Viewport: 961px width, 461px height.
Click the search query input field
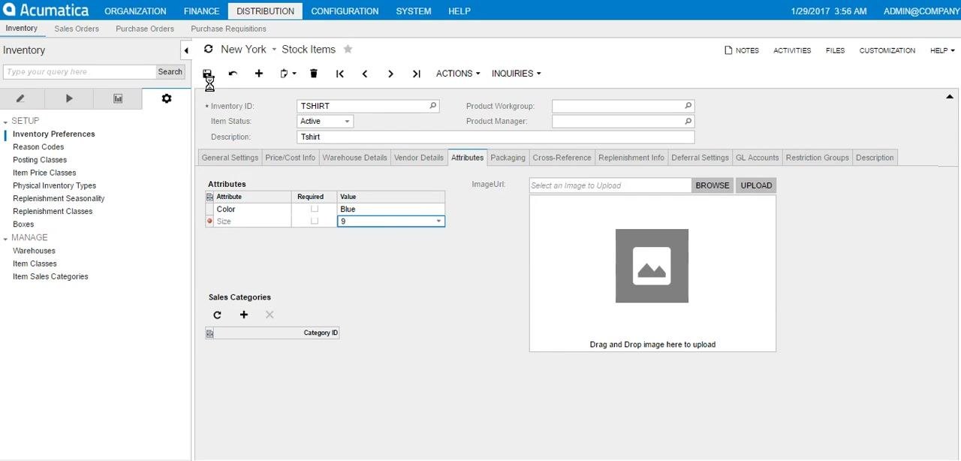tap(80, 72)
